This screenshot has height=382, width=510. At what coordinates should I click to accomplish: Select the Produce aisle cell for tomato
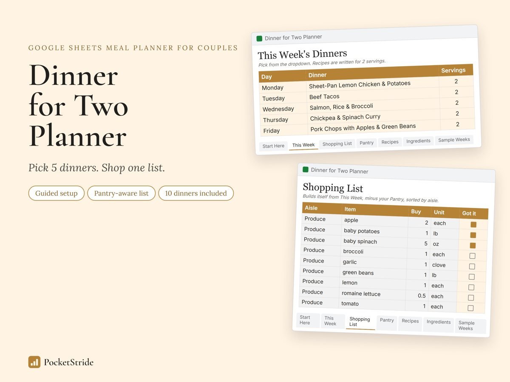pyautogui.click(x=319, y=303)
